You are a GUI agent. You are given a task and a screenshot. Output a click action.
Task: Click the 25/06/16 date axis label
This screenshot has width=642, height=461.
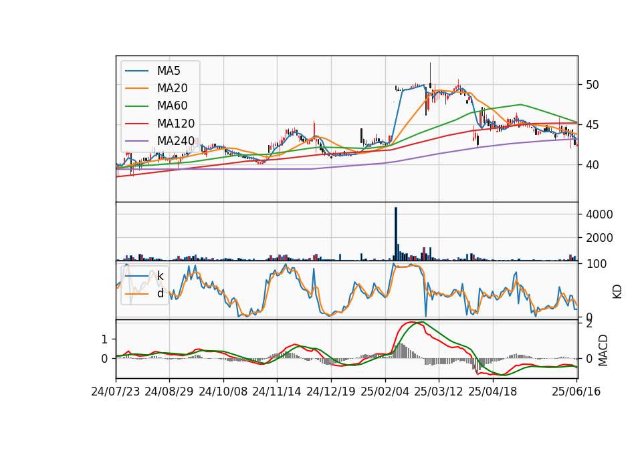point(576,392)
